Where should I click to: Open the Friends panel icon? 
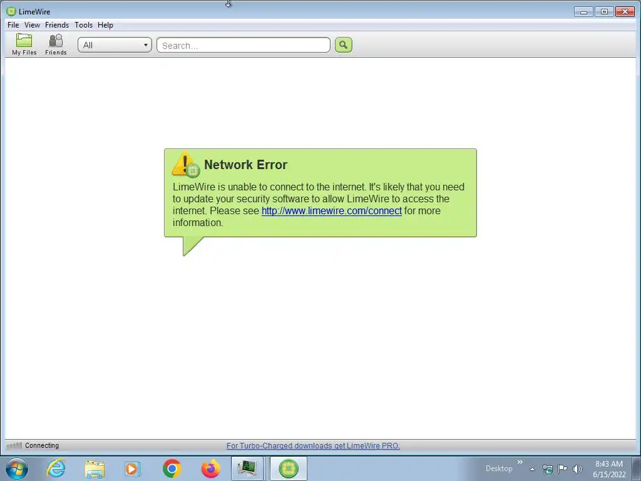56,44
